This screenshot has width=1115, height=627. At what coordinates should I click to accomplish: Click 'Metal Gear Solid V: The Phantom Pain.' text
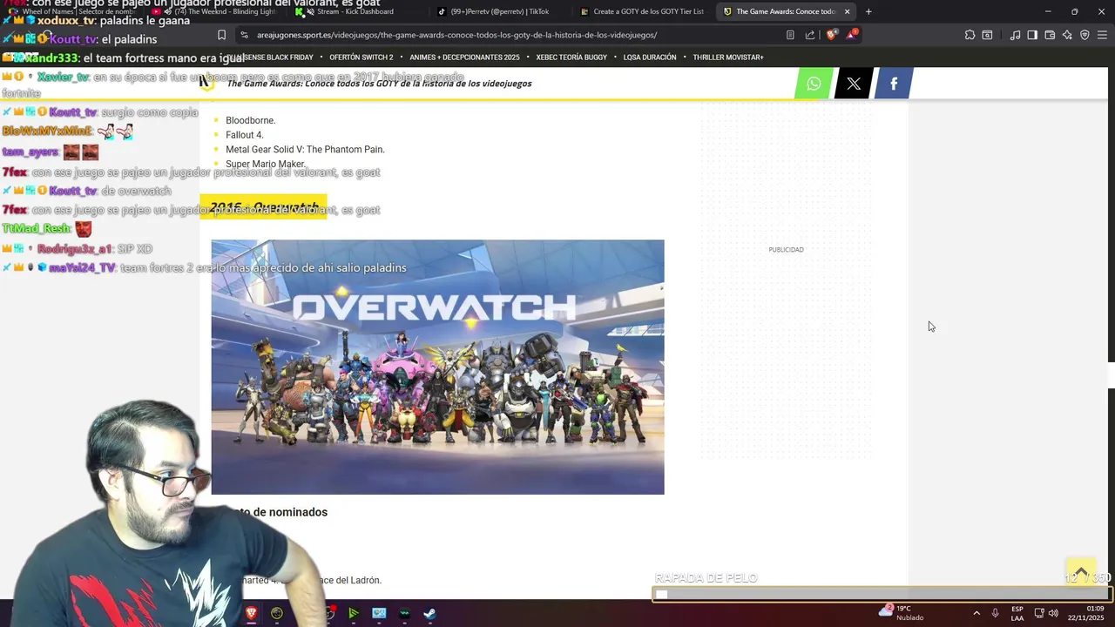pyautogui.click(x=305, y=149)
